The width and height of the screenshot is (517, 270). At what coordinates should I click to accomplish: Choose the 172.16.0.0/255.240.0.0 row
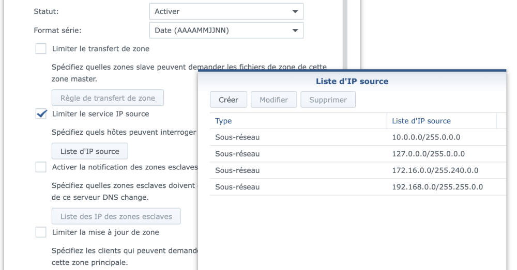(357, 170)
